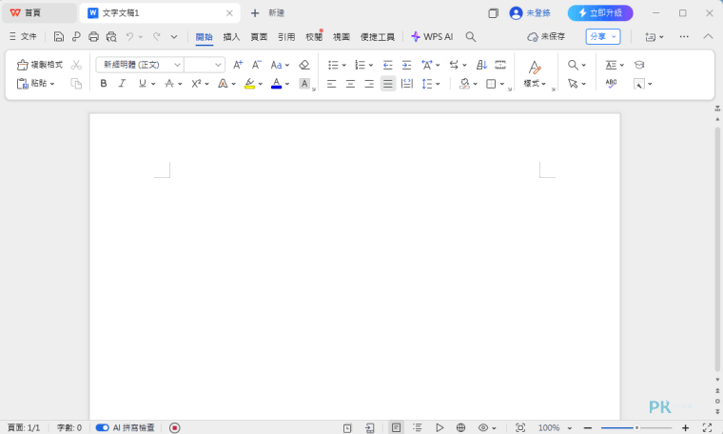Image resolution: width=723 pixels, height=434 pixels.
Task: Align text right
Action: 369,84
